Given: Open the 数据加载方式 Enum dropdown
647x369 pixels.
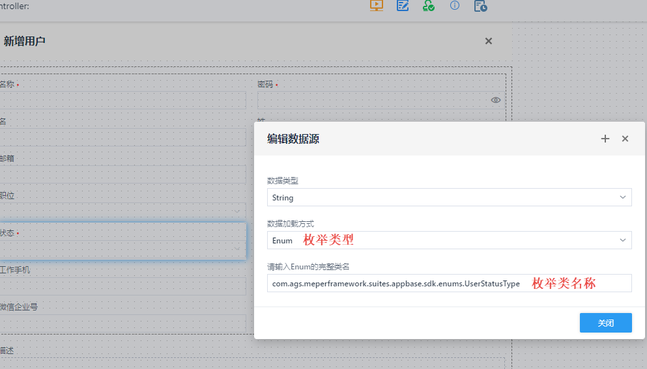Looking at the screenshot, I should click(x=449, y=240).
